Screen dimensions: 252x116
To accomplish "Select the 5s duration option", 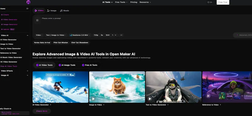I will pyautogui.click(x=102, y=35).
